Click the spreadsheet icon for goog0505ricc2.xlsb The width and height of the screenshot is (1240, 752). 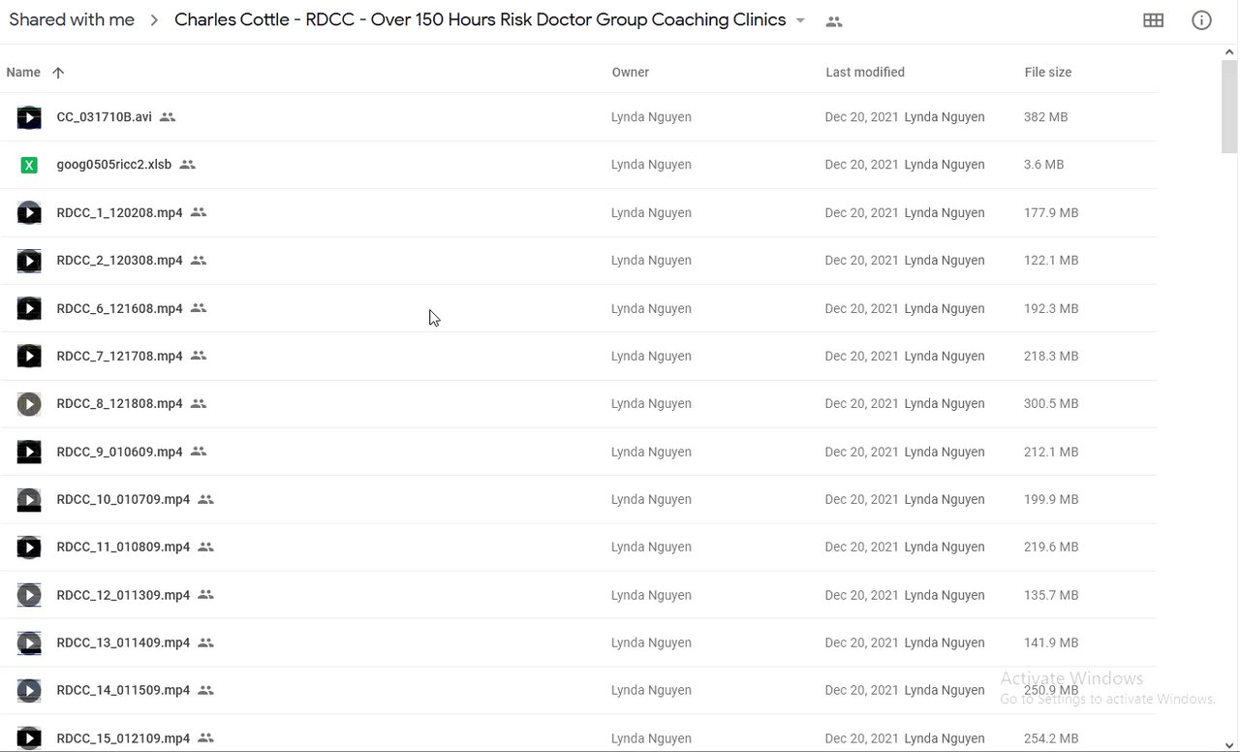[x=29, y=165]
